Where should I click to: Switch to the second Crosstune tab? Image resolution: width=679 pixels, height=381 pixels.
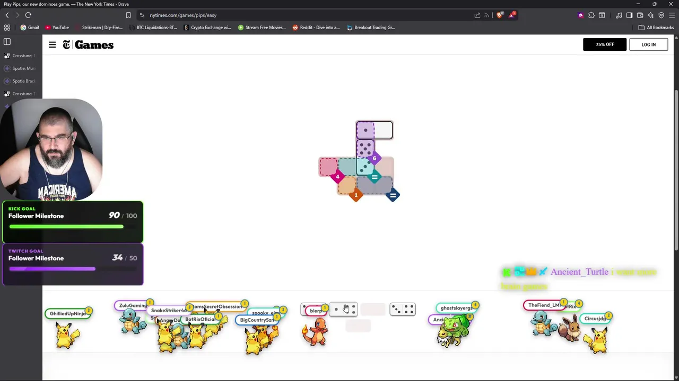(20, 94)
